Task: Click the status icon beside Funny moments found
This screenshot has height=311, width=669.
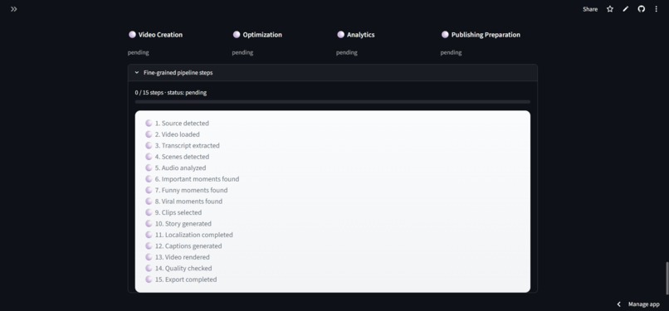Action: (149, 190)
